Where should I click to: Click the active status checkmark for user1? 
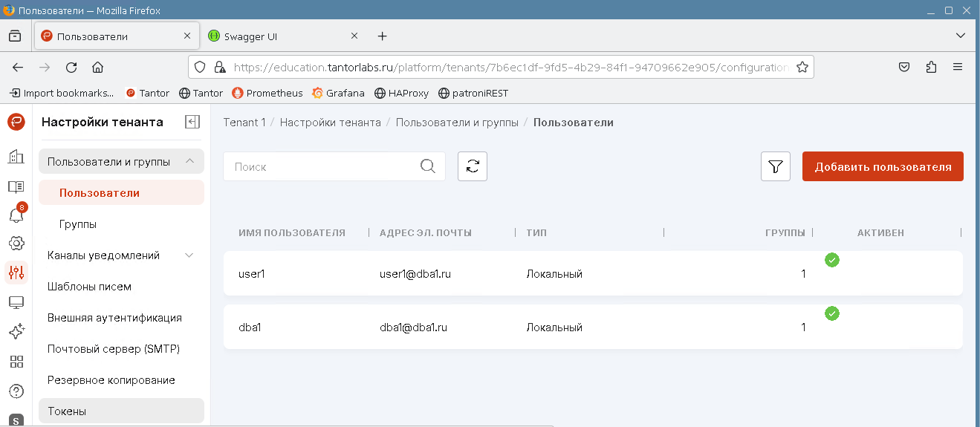pyautogui.click(x=832, y=260)
